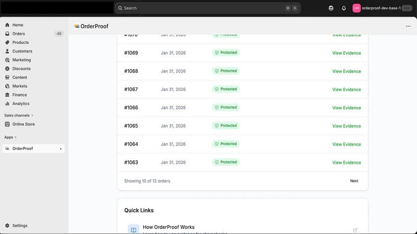
Task: Click the shield icon on order #1063 badge
Action: (x=217, y=162)
